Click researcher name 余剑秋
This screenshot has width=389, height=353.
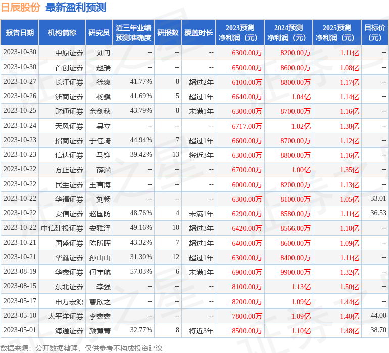tap(100, 111)
